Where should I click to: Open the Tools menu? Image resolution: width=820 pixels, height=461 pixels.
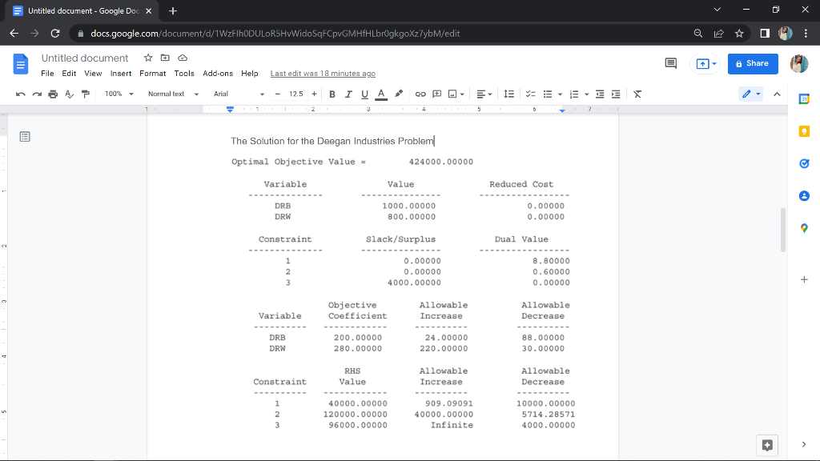point(184,74)
